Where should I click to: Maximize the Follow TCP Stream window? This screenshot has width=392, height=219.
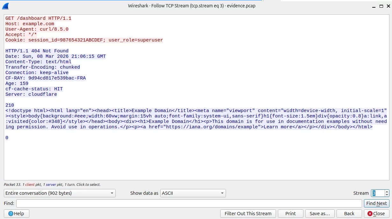[381, 6]
